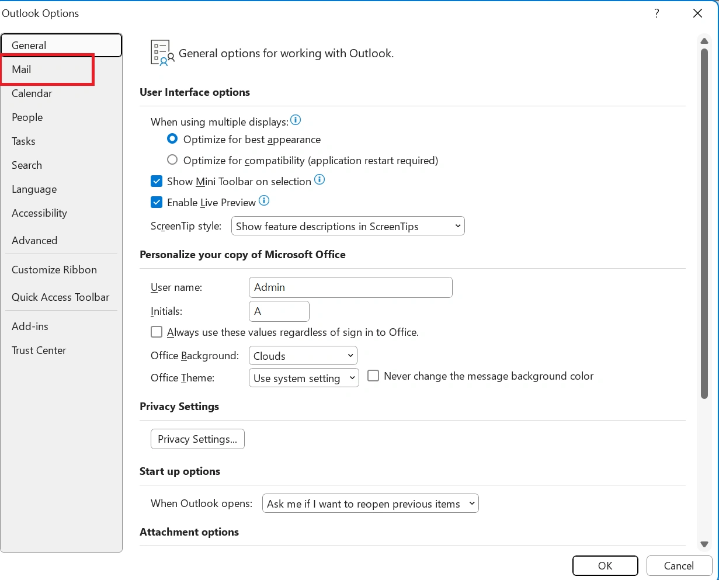The width and height of the screenshot is (719, 580).
Task: Open the ScreenTip style dropdown
Action: tap(348, 227)
